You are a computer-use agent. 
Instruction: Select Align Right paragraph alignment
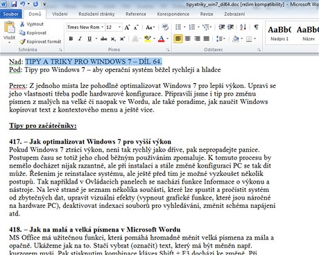(197, 39)
